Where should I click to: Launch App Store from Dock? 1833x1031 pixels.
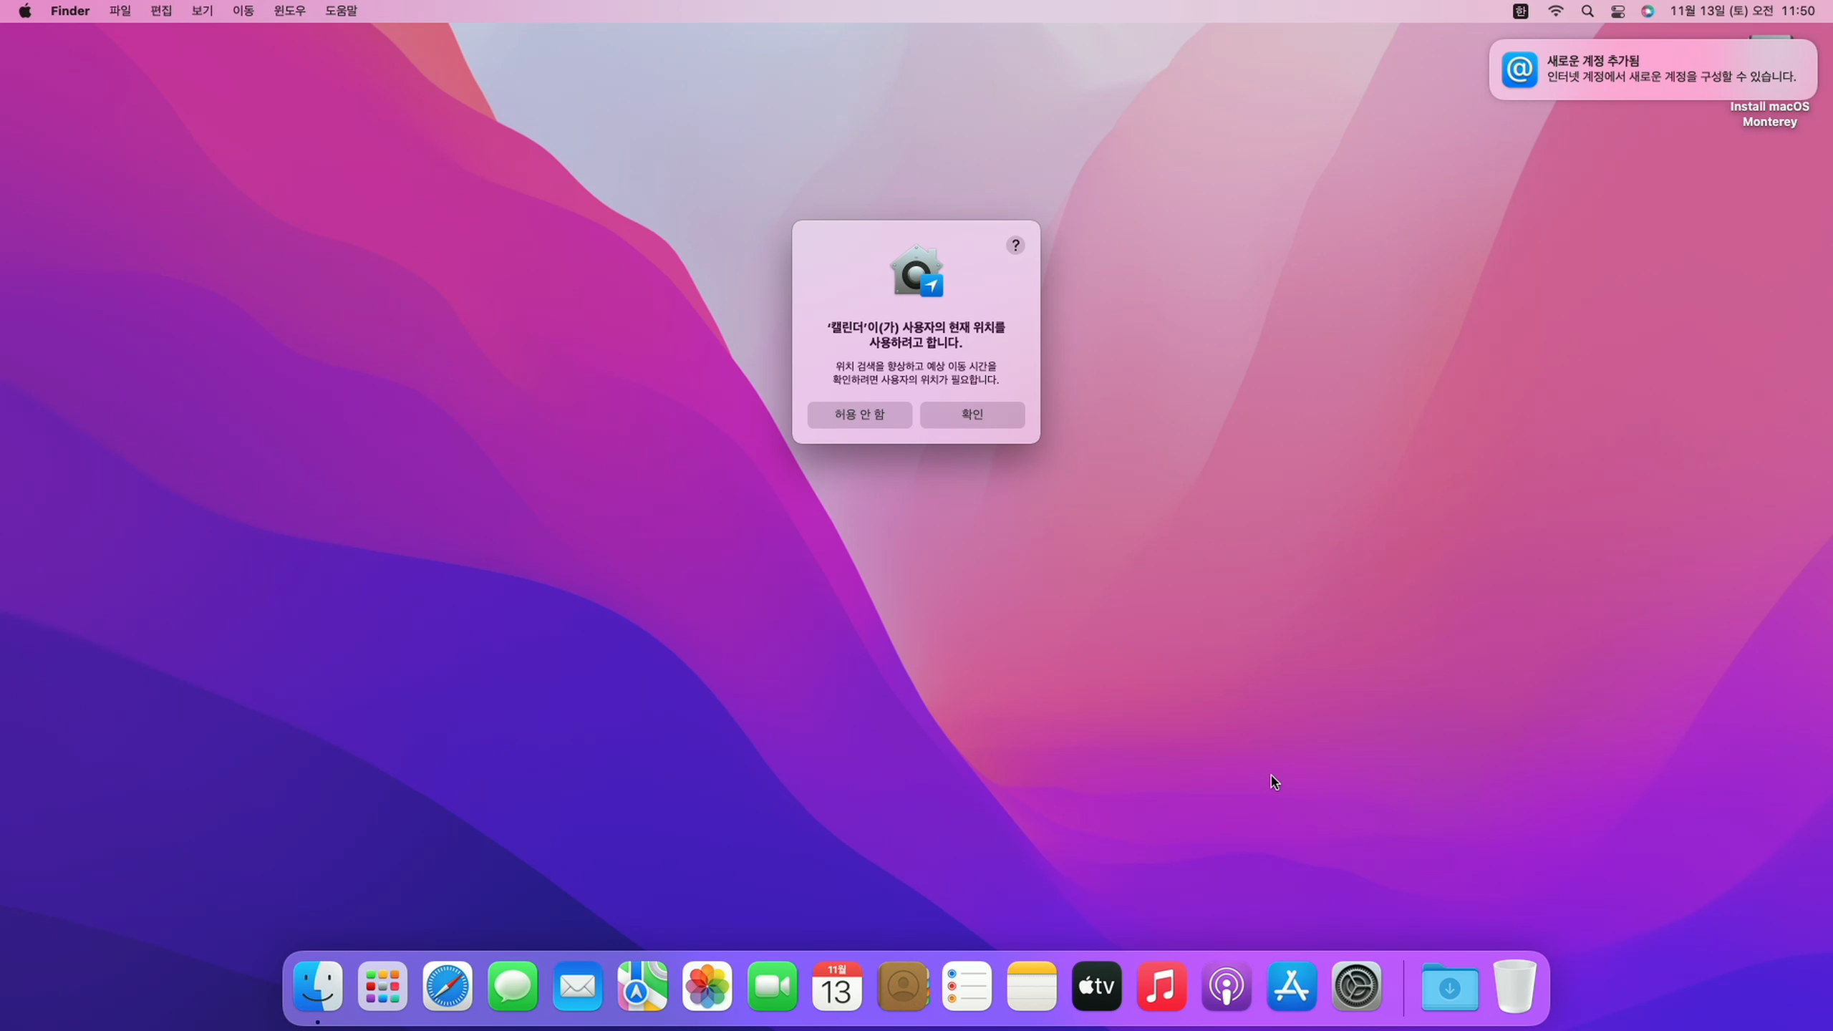pos(1291,987)
